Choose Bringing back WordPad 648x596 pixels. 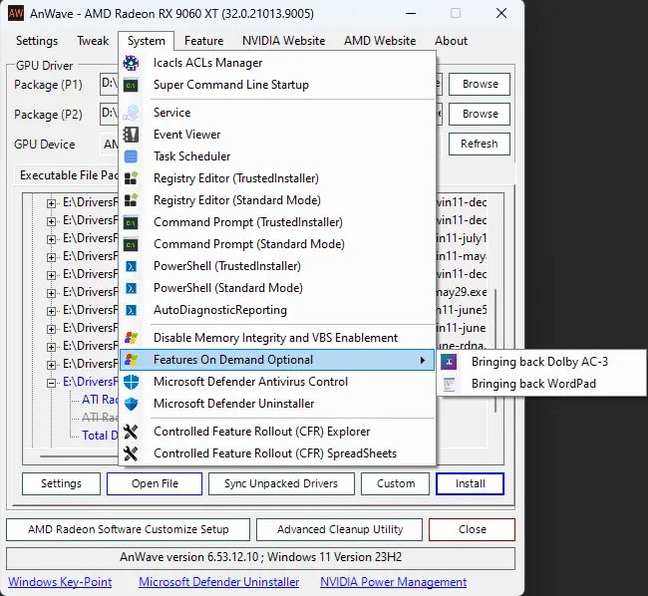pos(541,384)
